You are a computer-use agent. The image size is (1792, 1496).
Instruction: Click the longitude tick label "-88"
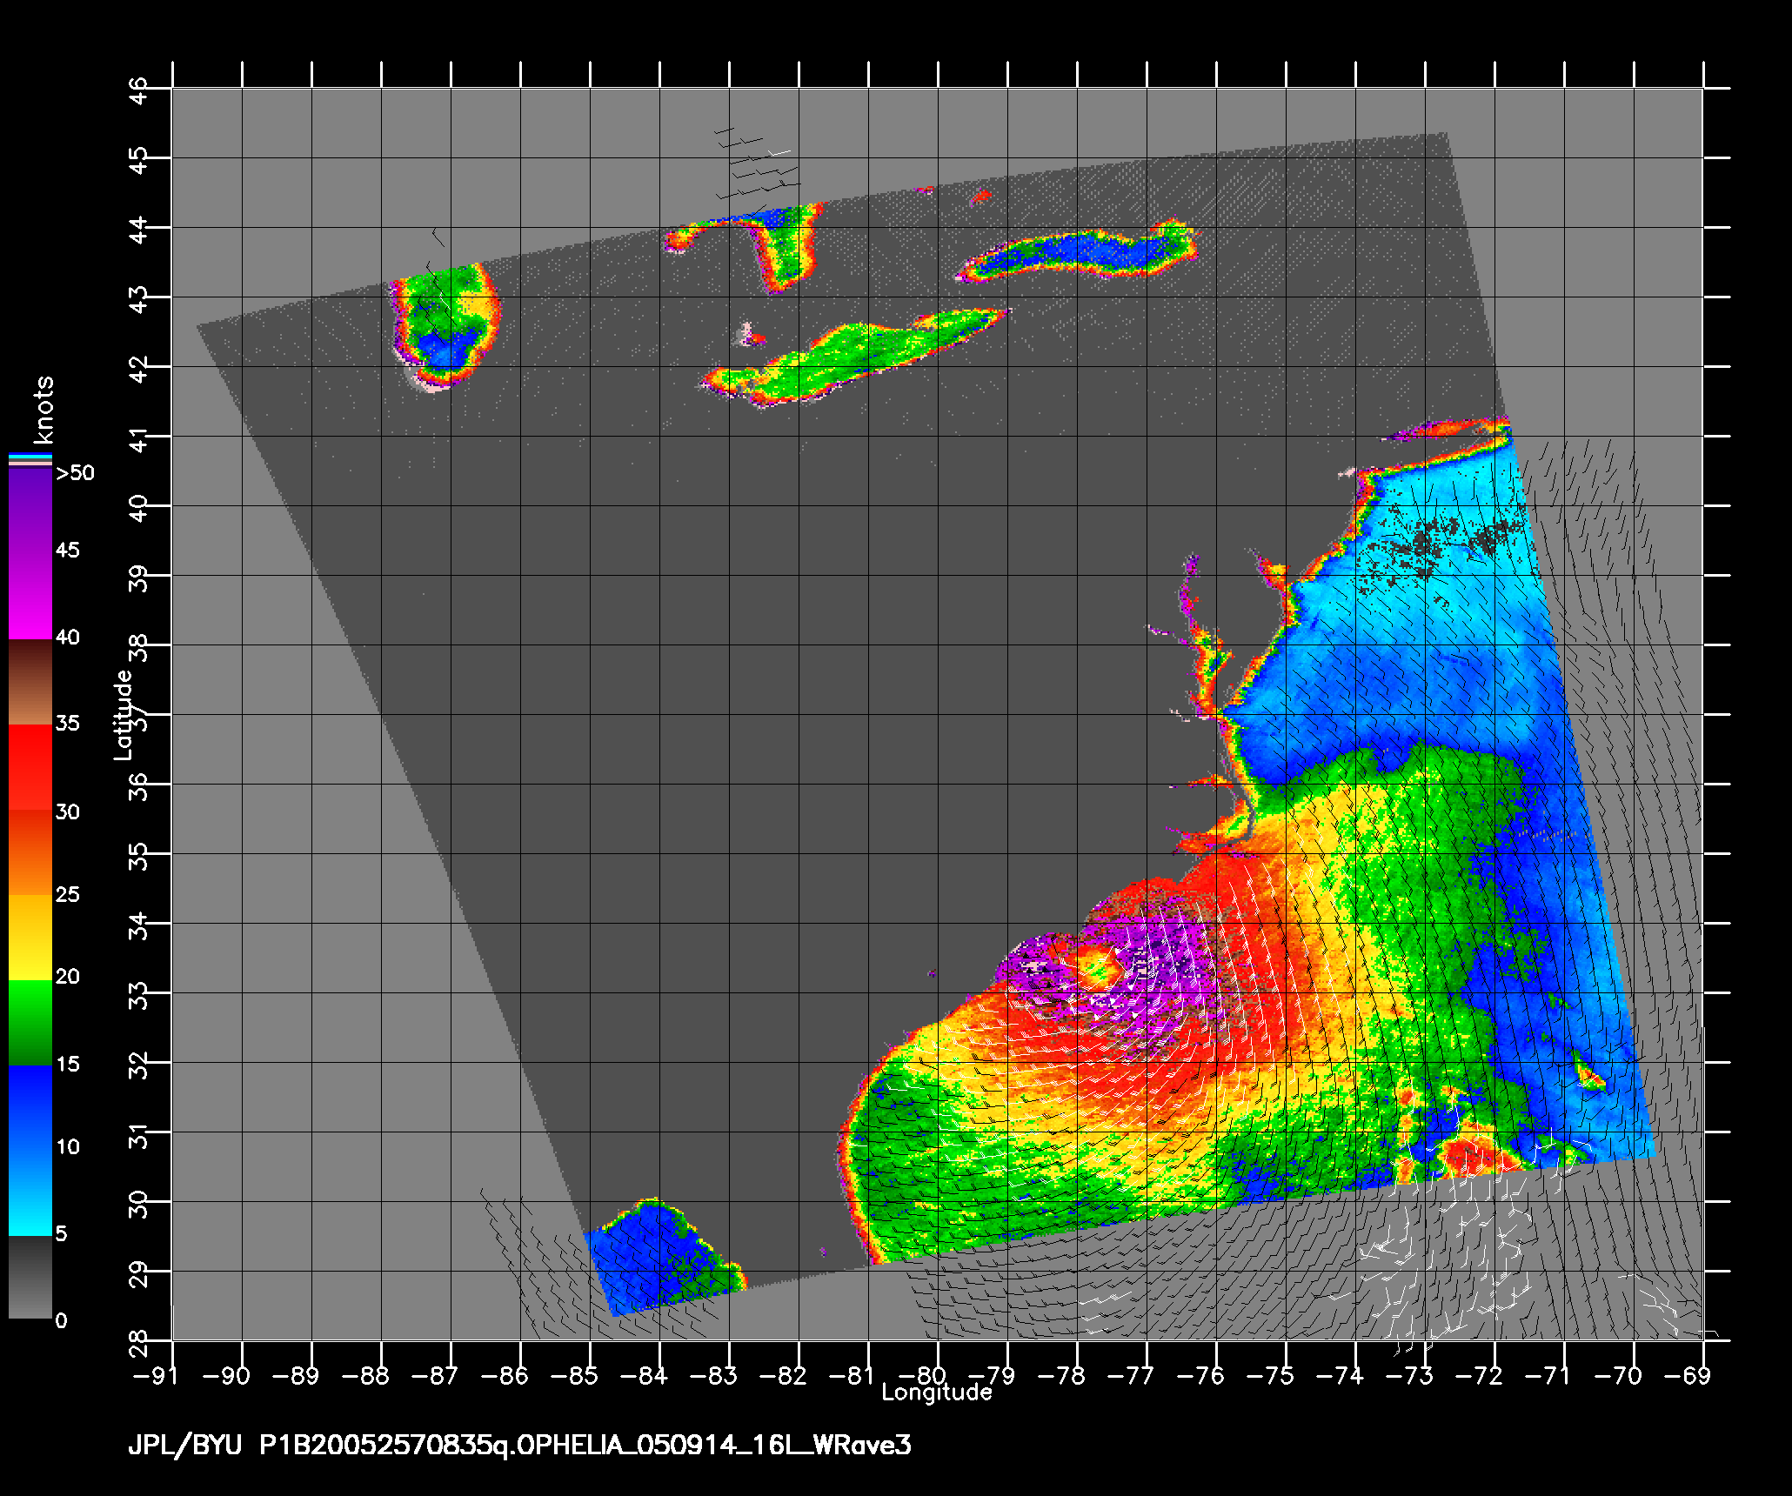click(366, 1376)
